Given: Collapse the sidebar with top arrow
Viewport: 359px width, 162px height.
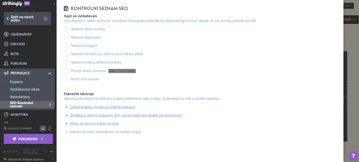Looking at the screenshot, I should point(54,4).
